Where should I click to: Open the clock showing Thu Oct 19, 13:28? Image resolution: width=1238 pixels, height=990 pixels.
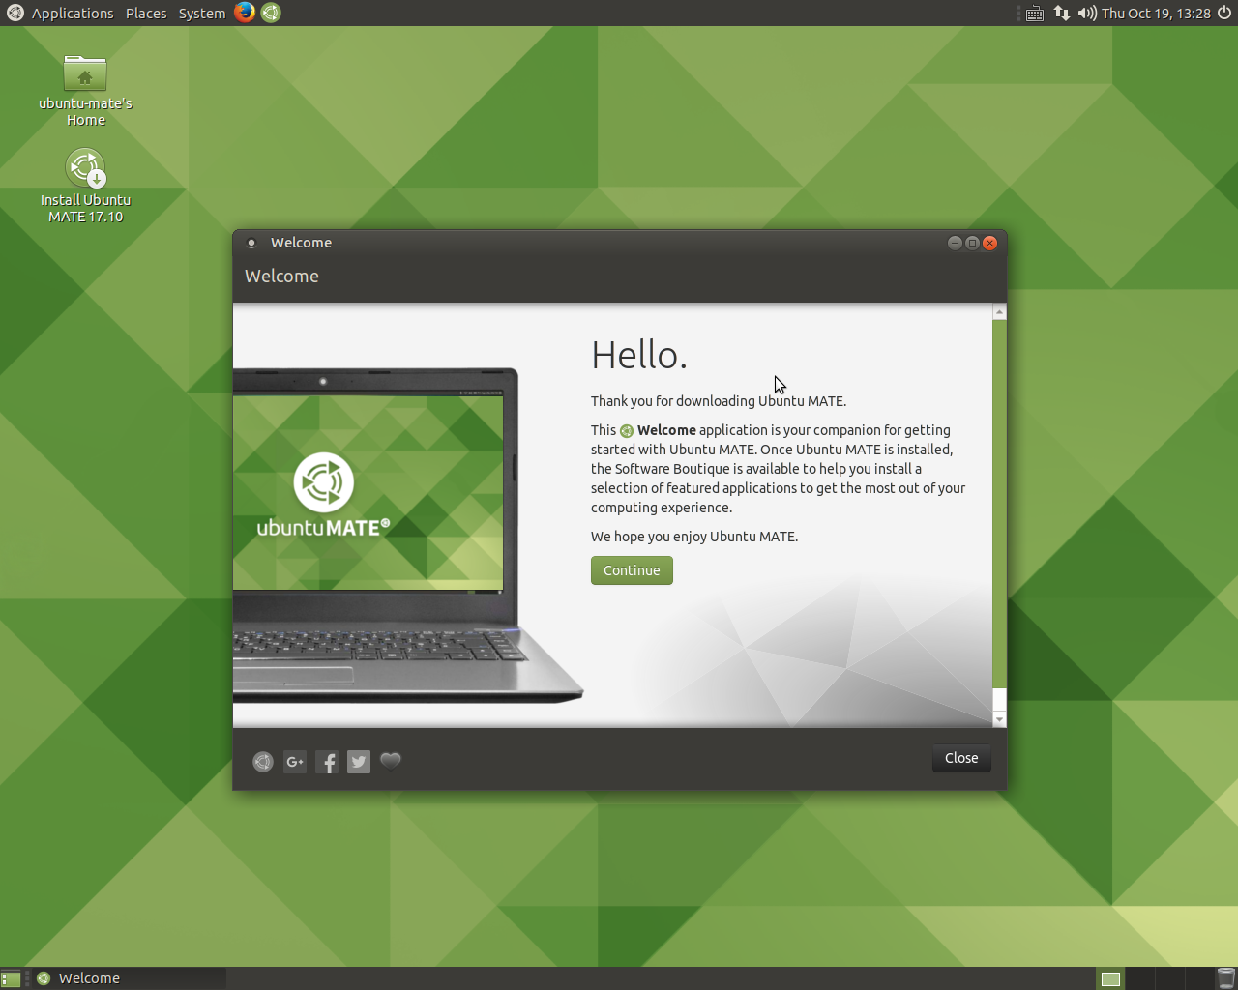(1156, 14)
